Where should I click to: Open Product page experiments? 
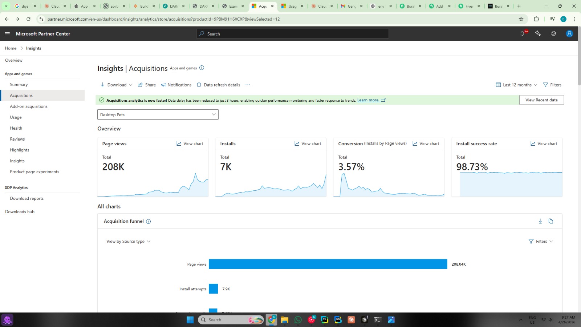point(34,172)
